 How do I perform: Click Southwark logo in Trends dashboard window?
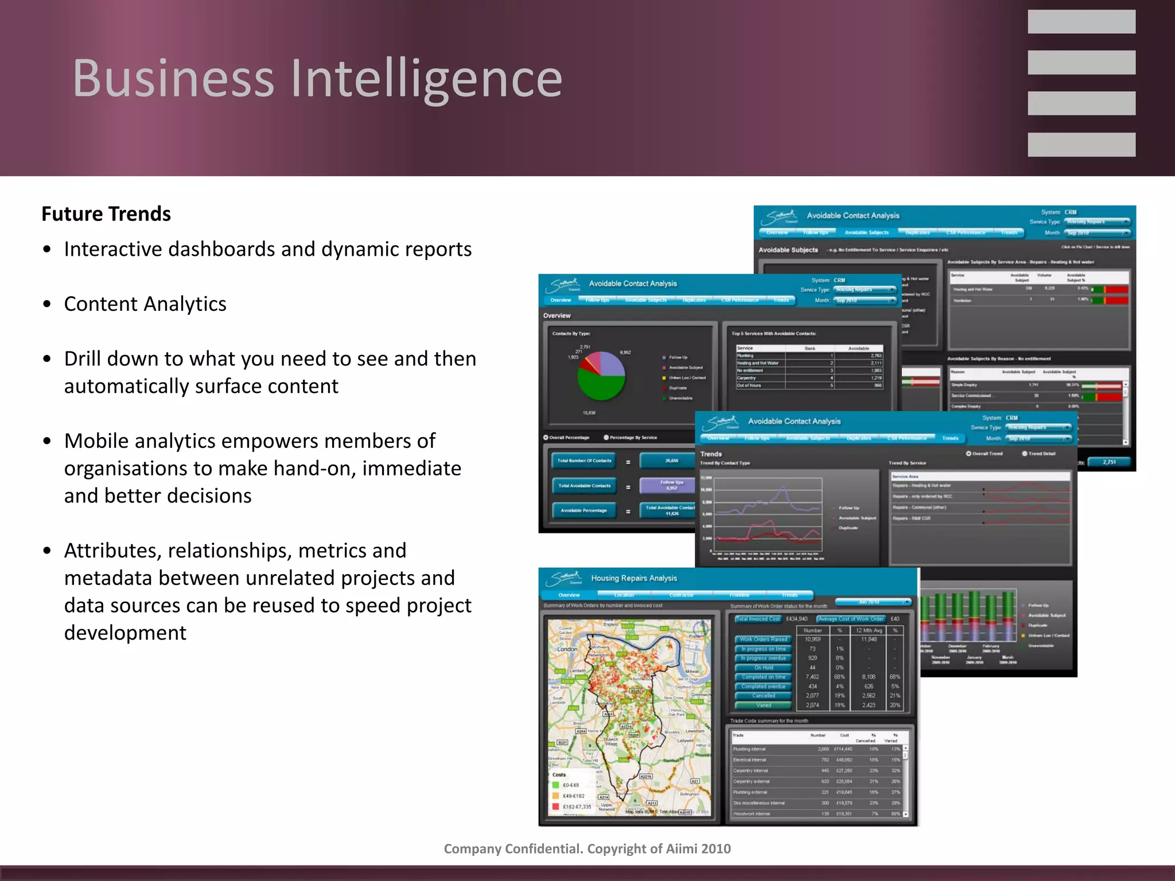(x=721, y=423)
